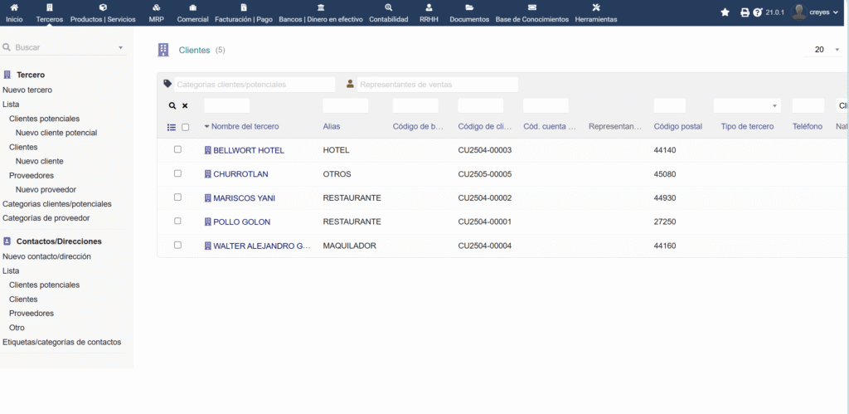
Task: Open column selector list icon
Action: tap(172, 127)
